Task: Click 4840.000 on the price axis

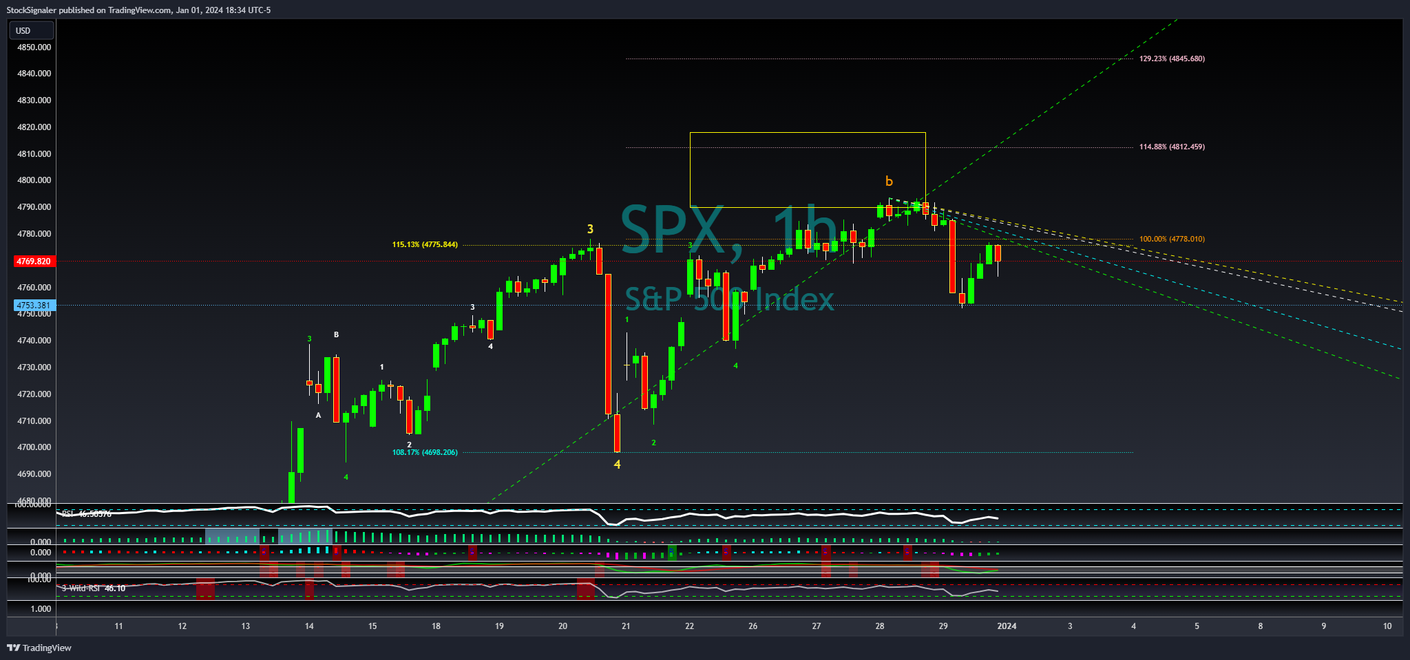Action: tap(34, 74)
